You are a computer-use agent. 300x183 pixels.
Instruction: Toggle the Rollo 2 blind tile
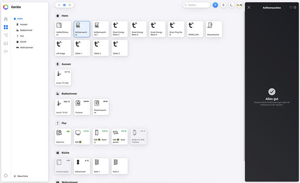click(x=120, y=166)
